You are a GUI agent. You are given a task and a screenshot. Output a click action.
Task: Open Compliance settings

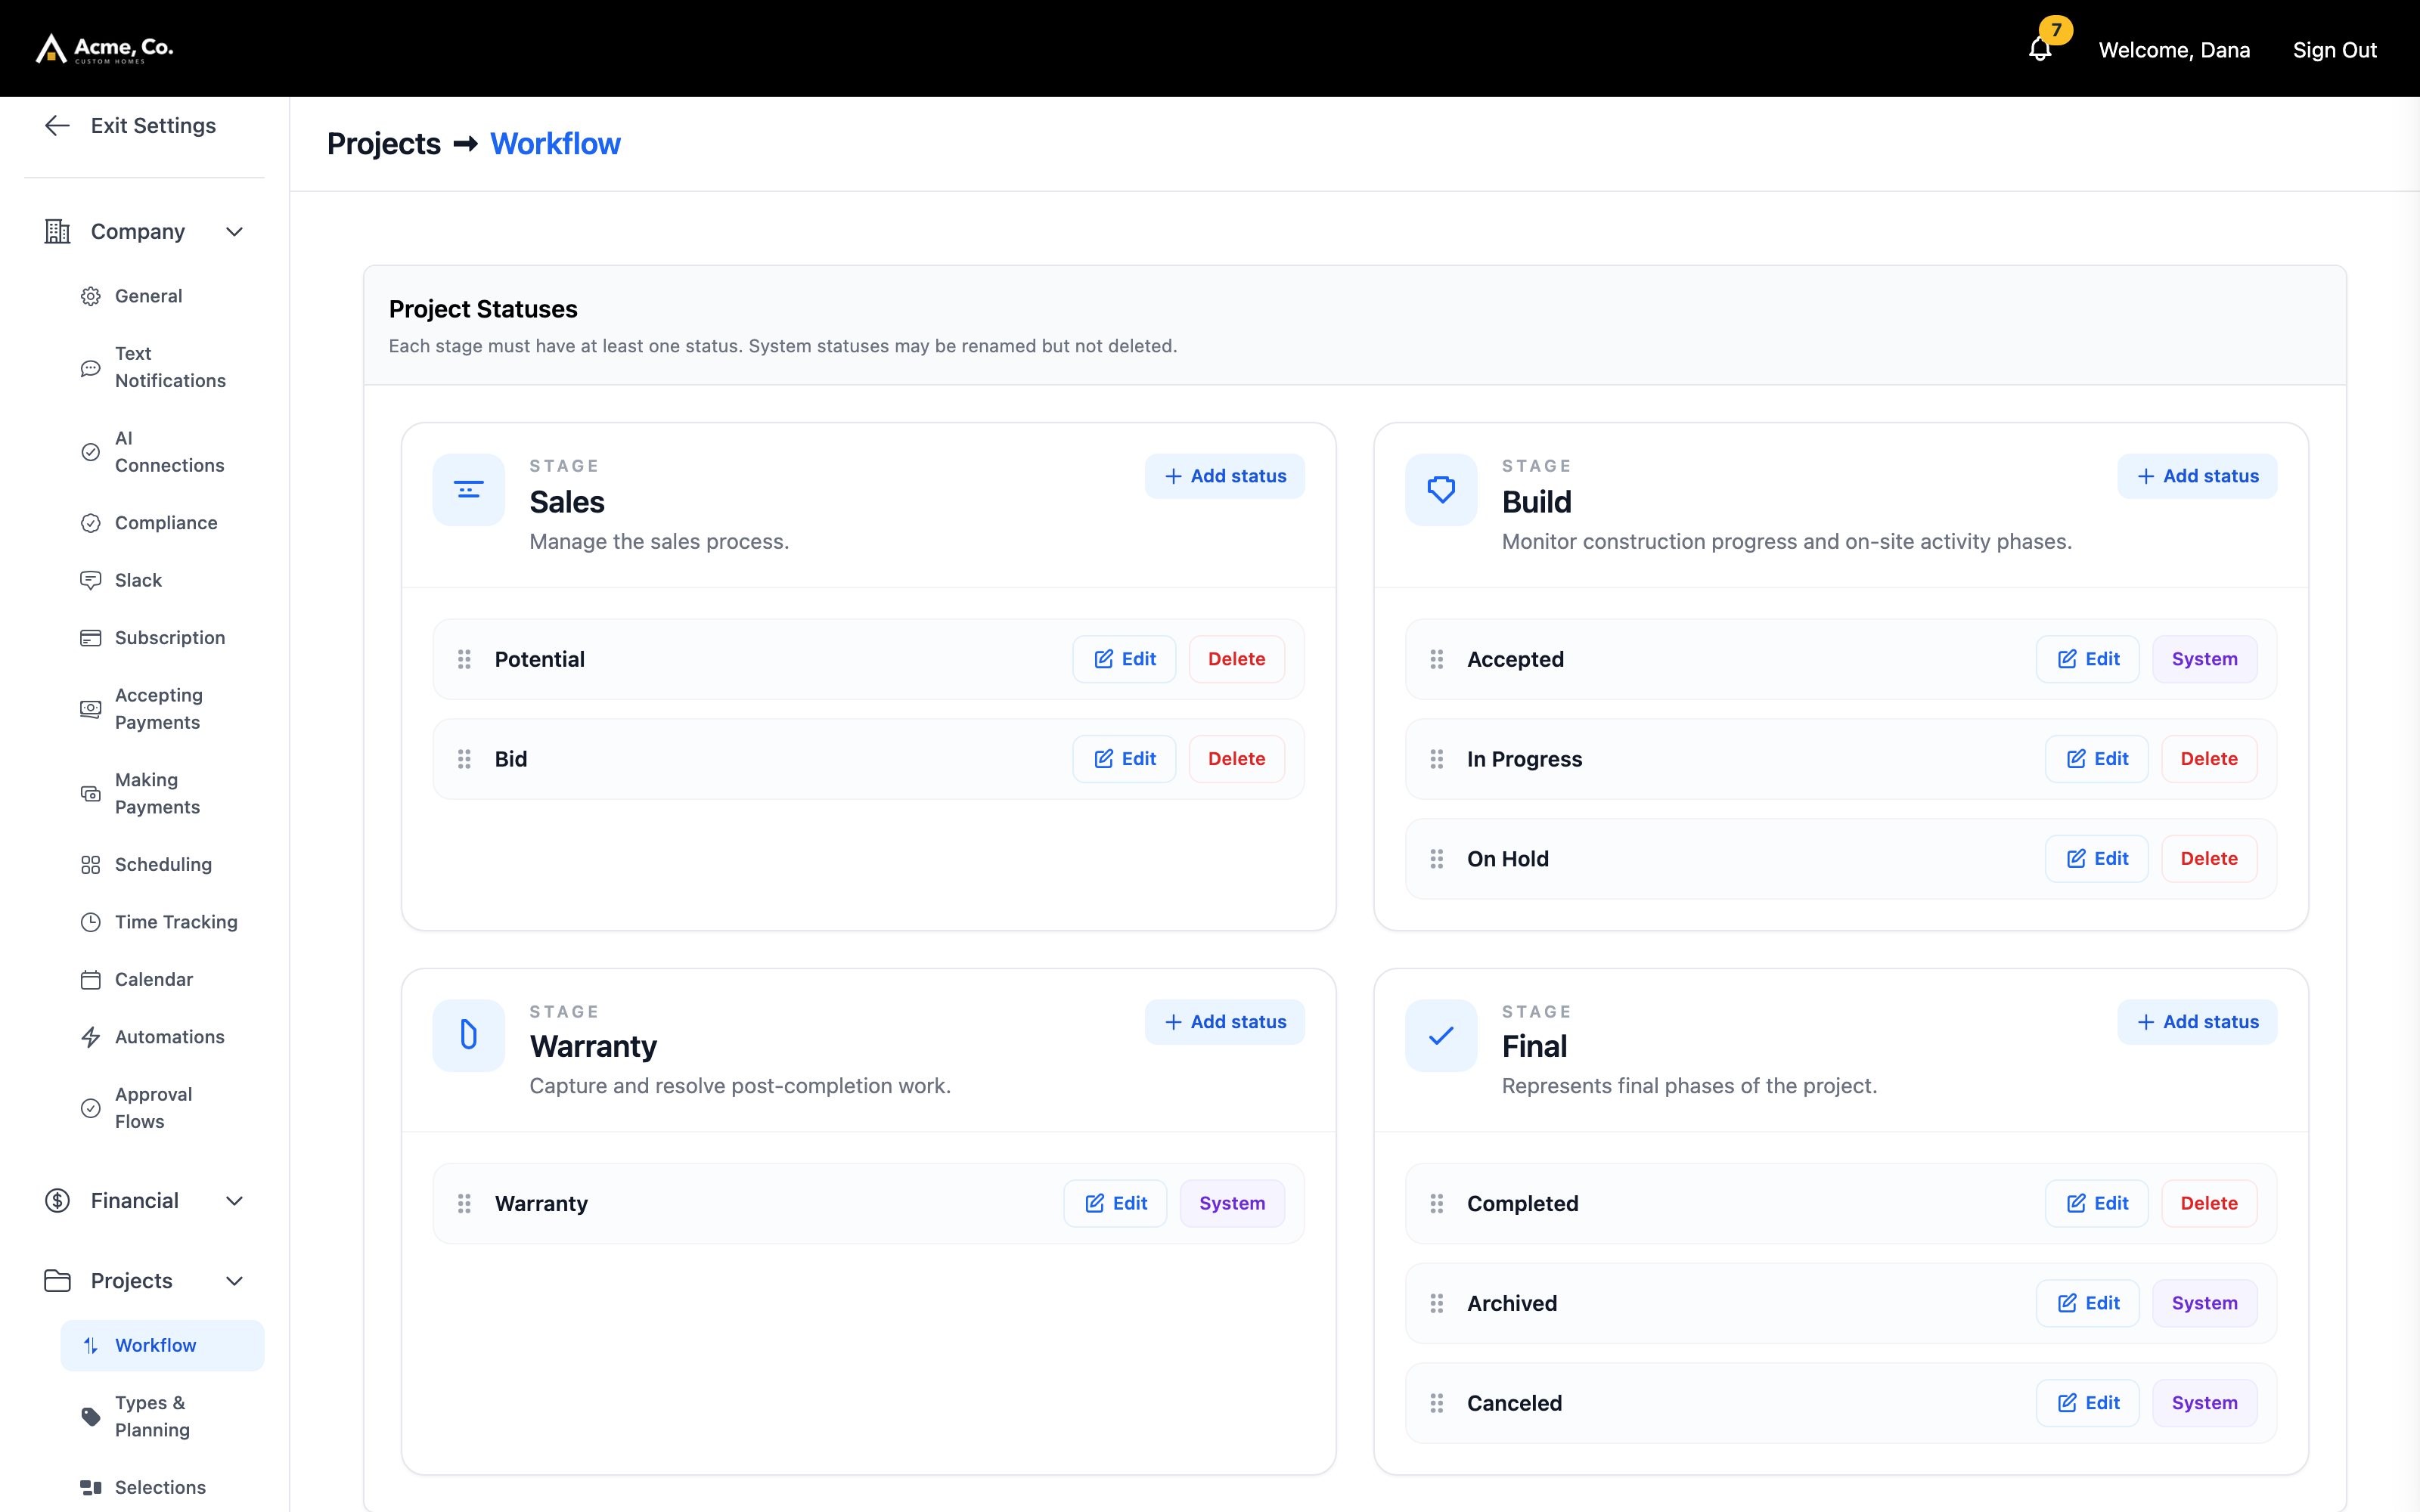[162, 523]
